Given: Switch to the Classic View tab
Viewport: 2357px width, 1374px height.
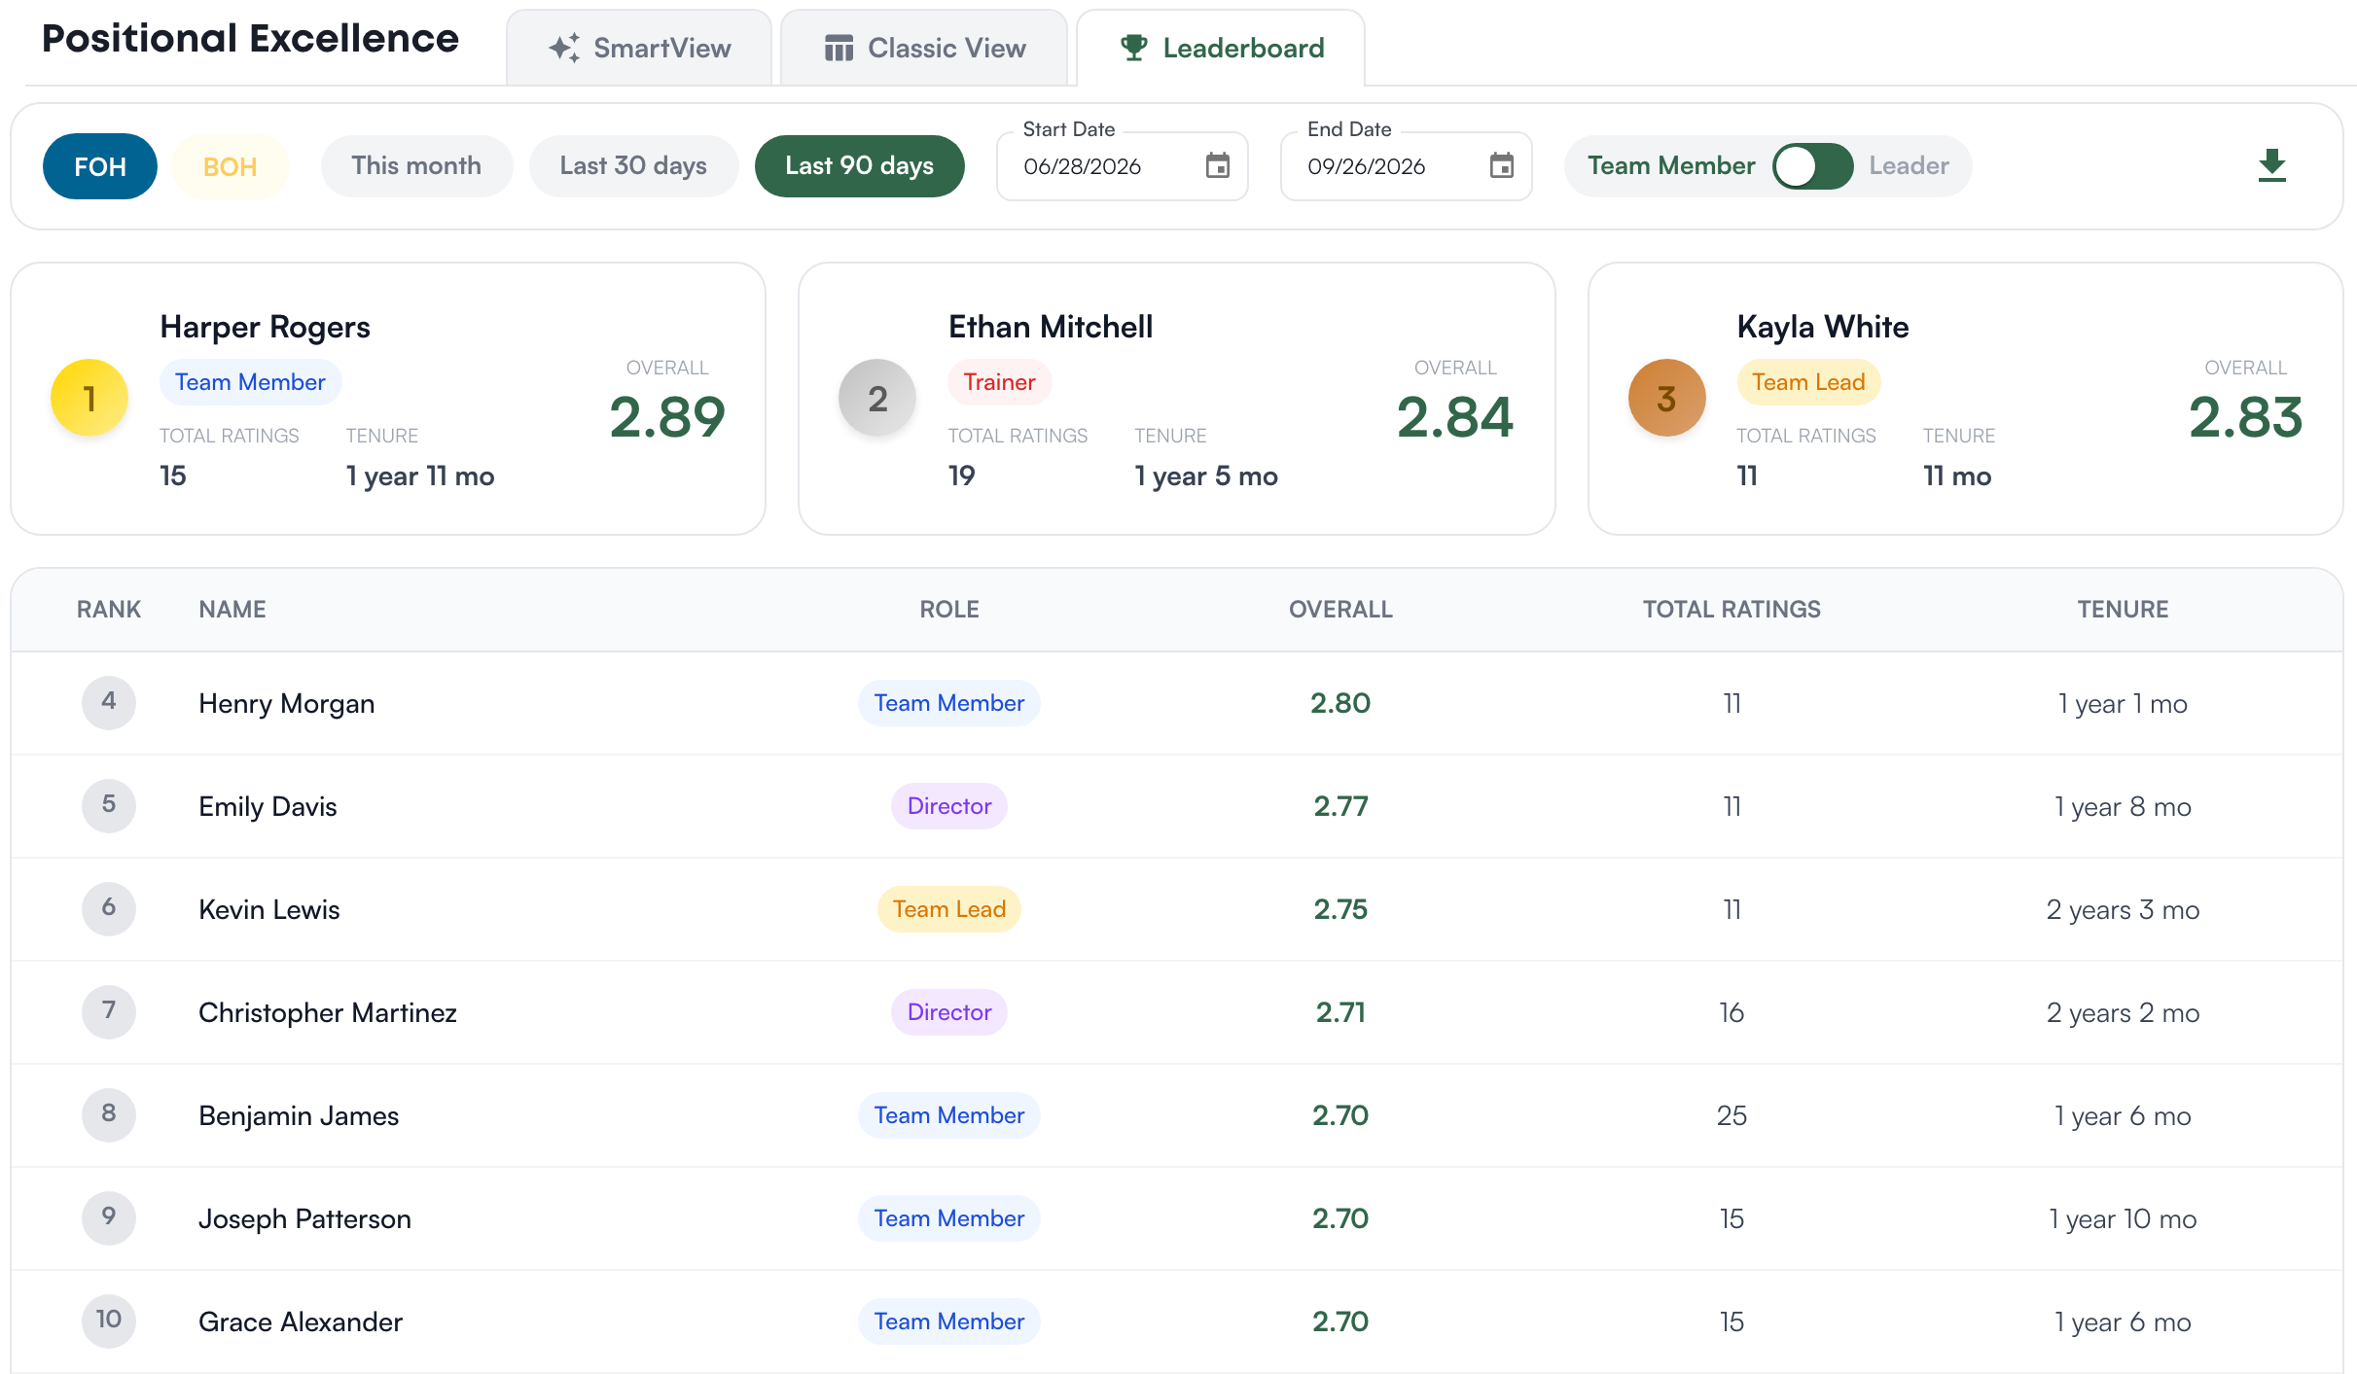Looking at the screenshot, I should pyautogui.click(x=924, y=48).
